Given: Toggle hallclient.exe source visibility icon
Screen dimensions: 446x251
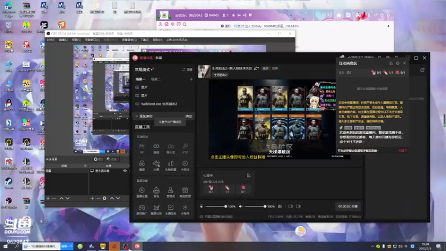Looking at the screenshot, I should [x=137, y=104].
